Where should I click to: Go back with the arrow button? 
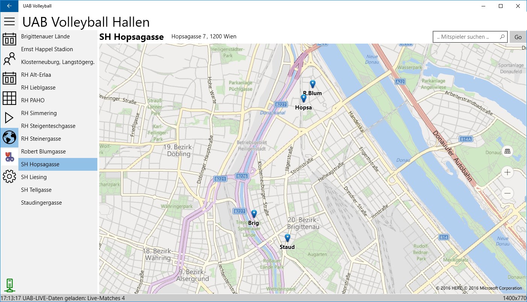(9, 6)
